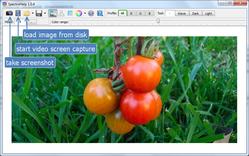
Task: Click the loaded tomato image in viewer
Action: (x=124, y=90)
